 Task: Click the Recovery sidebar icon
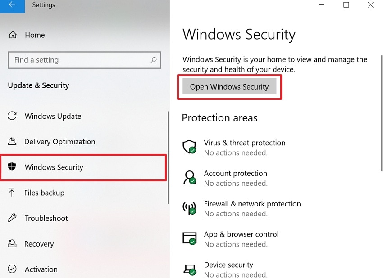coord(12,243)
